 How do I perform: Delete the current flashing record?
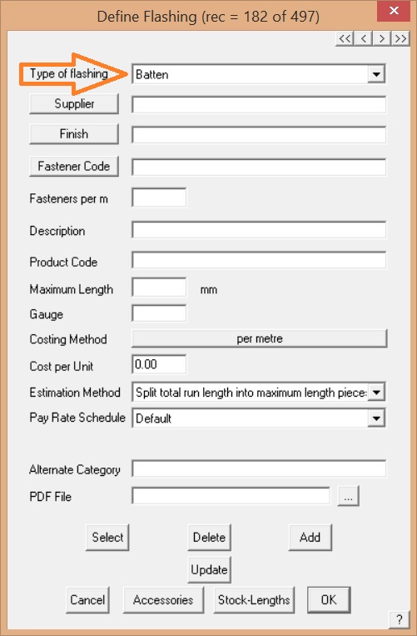click(209, 538)
